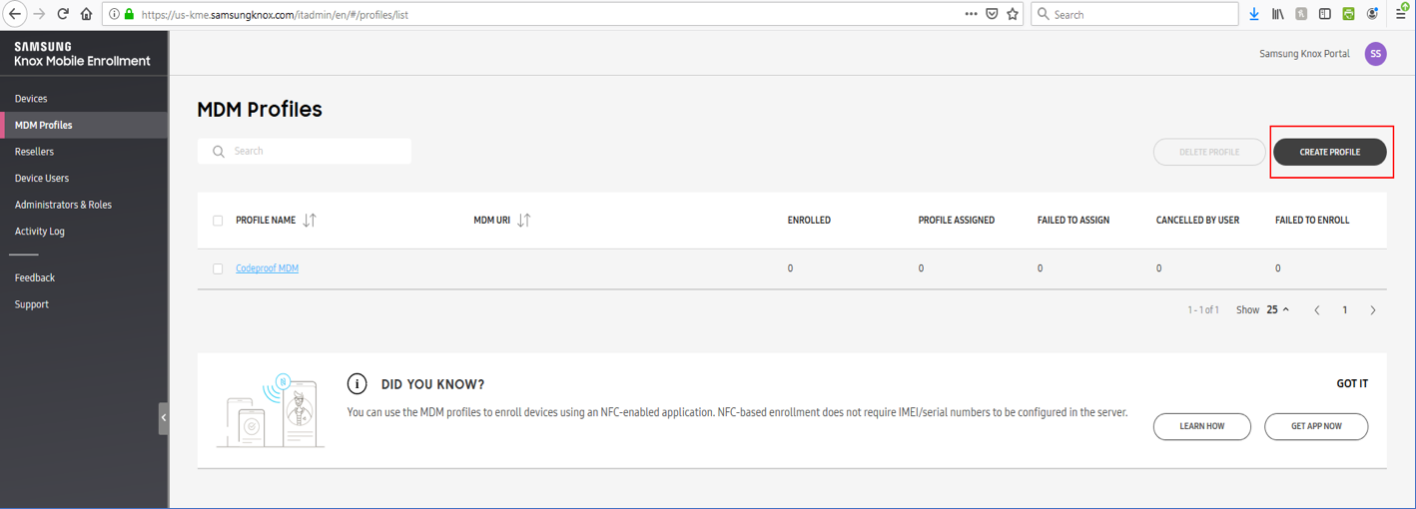Image resolution: width=1416 pixels, height=509 pixels.
Task: Click the green padlock security icon
Action: coord(129,15)
